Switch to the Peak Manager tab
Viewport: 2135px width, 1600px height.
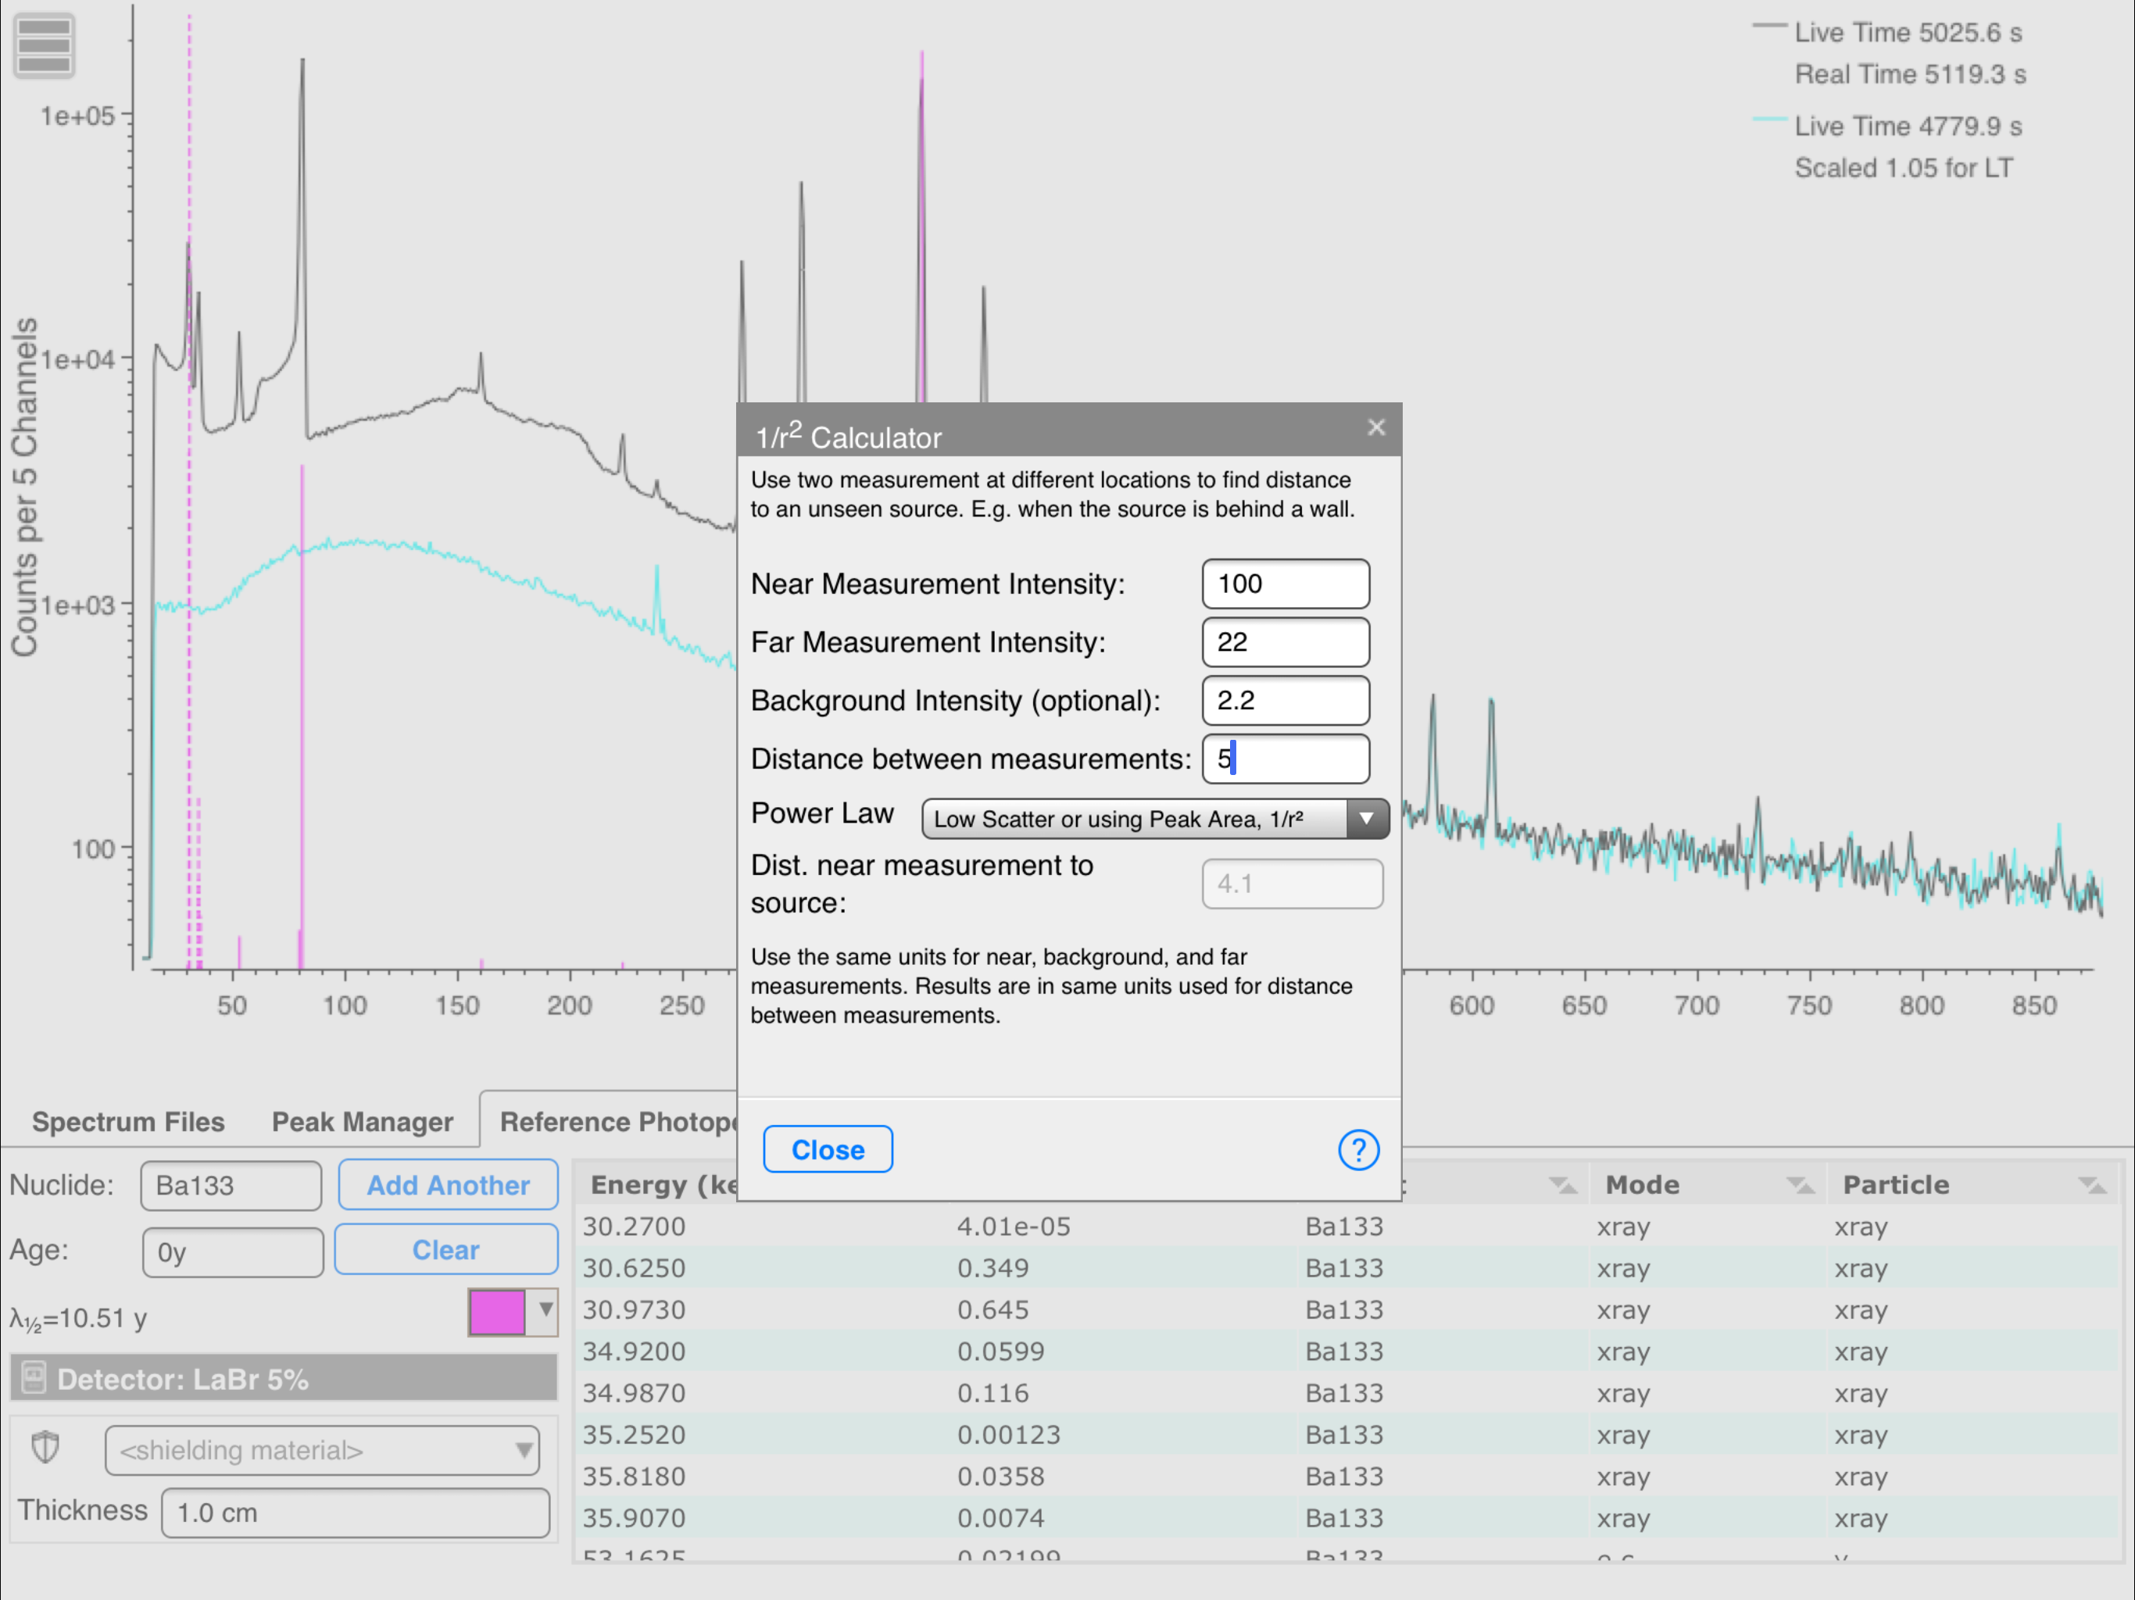362,1121
